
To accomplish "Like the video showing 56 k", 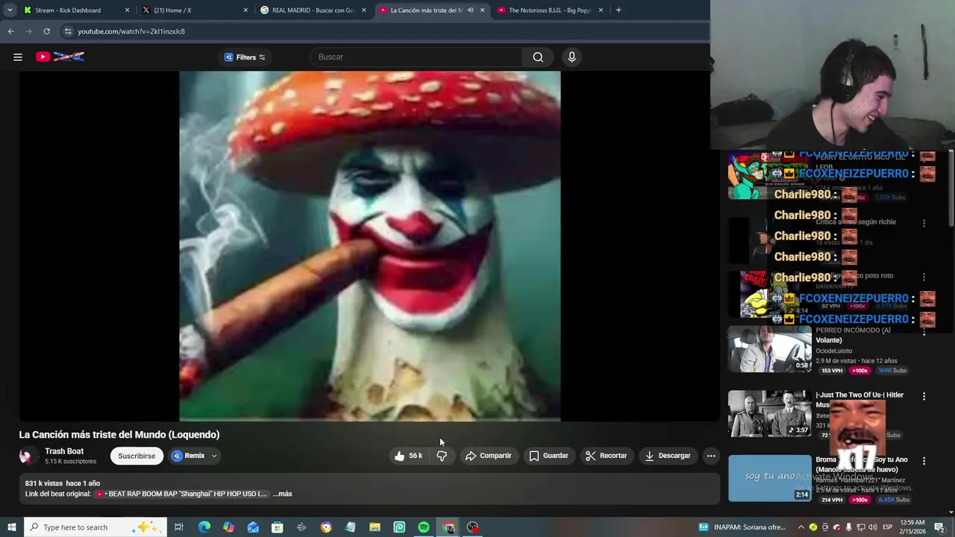I will 409,456.
